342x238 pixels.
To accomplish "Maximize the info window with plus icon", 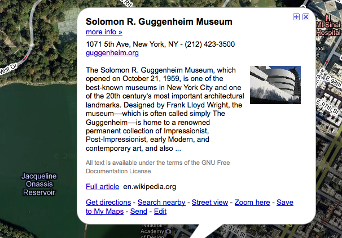I will (x=297, y=17).
